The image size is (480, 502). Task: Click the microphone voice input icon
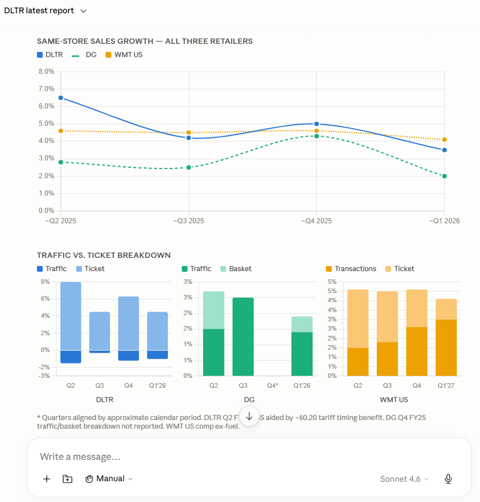[x=448, y=478]
